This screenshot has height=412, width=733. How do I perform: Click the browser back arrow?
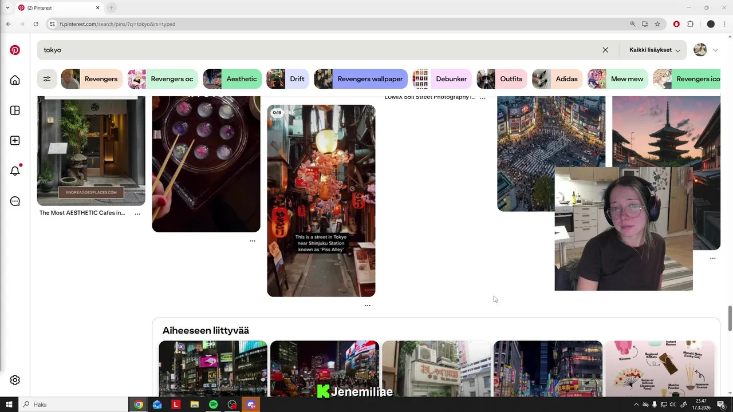[x=8, y=24]
